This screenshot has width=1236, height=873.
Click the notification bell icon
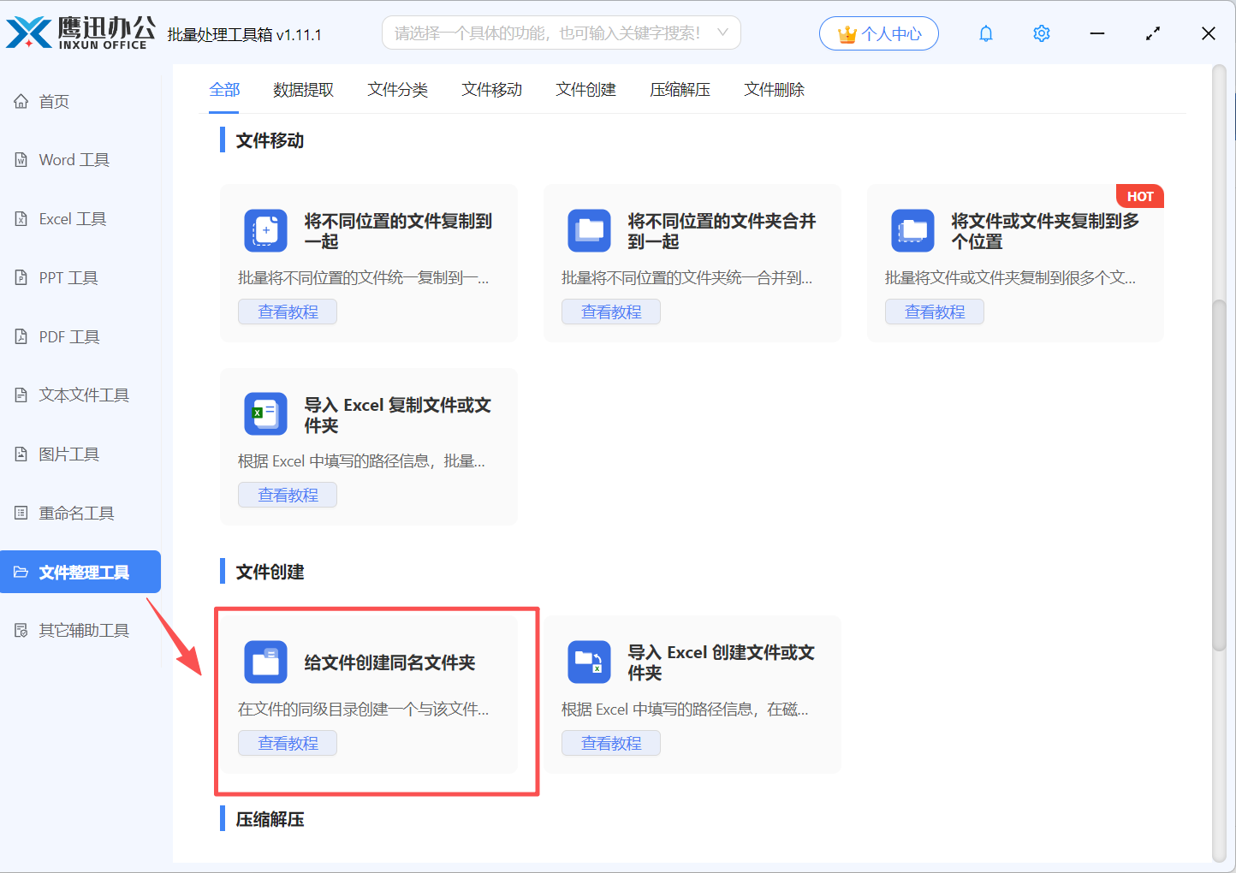click(x=986, y=33)
